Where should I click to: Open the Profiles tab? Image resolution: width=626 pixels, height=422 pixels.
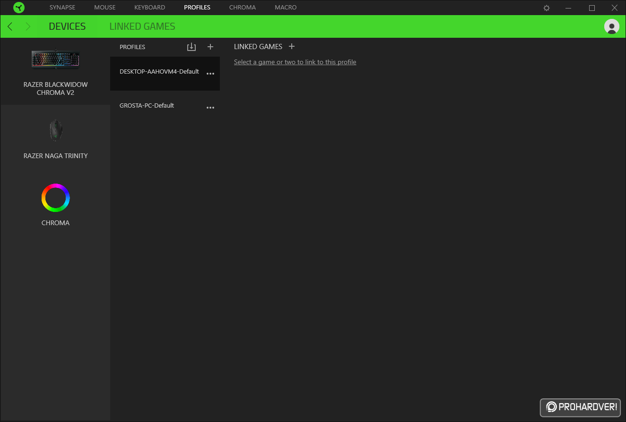click(x=197, y=8)
